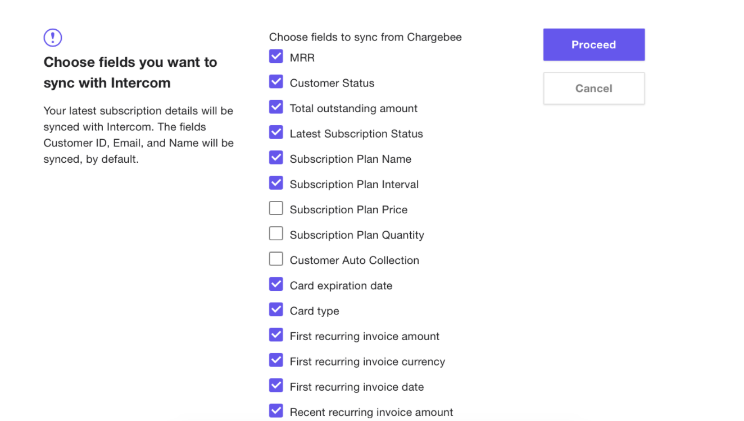Image resolution: width=744 pixels, height=421 pixels.
Task: Enable the Customer Auto Collection checkbox
Action: pyautogui.click(x=276, y=259)
